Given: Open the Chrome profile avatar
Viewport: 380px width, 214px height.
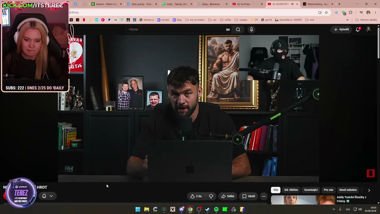Looking at the screenshot, I should pyautogui.click(x=368, y=12).
